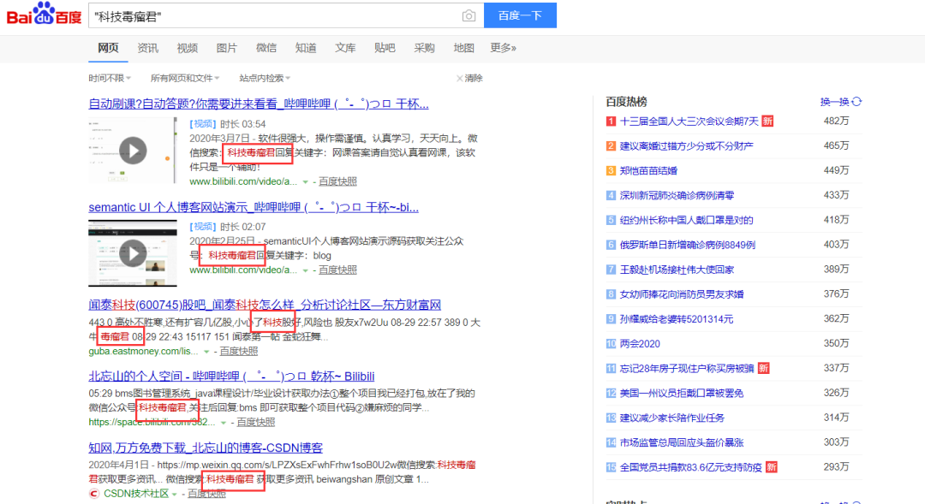This screenshot has width=925, height=504.
Task: Open 百度快照 for the eastmoney result
Action: pos(238,351)
